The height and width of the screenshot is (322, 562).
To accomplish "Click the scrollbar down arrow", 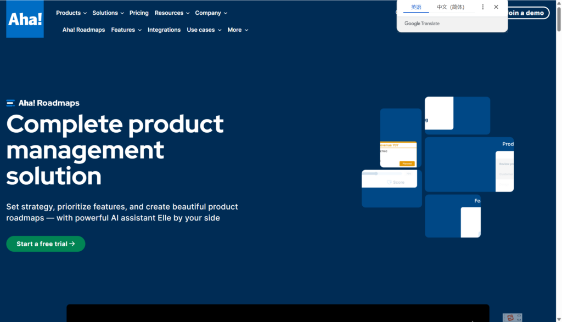I will (559, 319).
